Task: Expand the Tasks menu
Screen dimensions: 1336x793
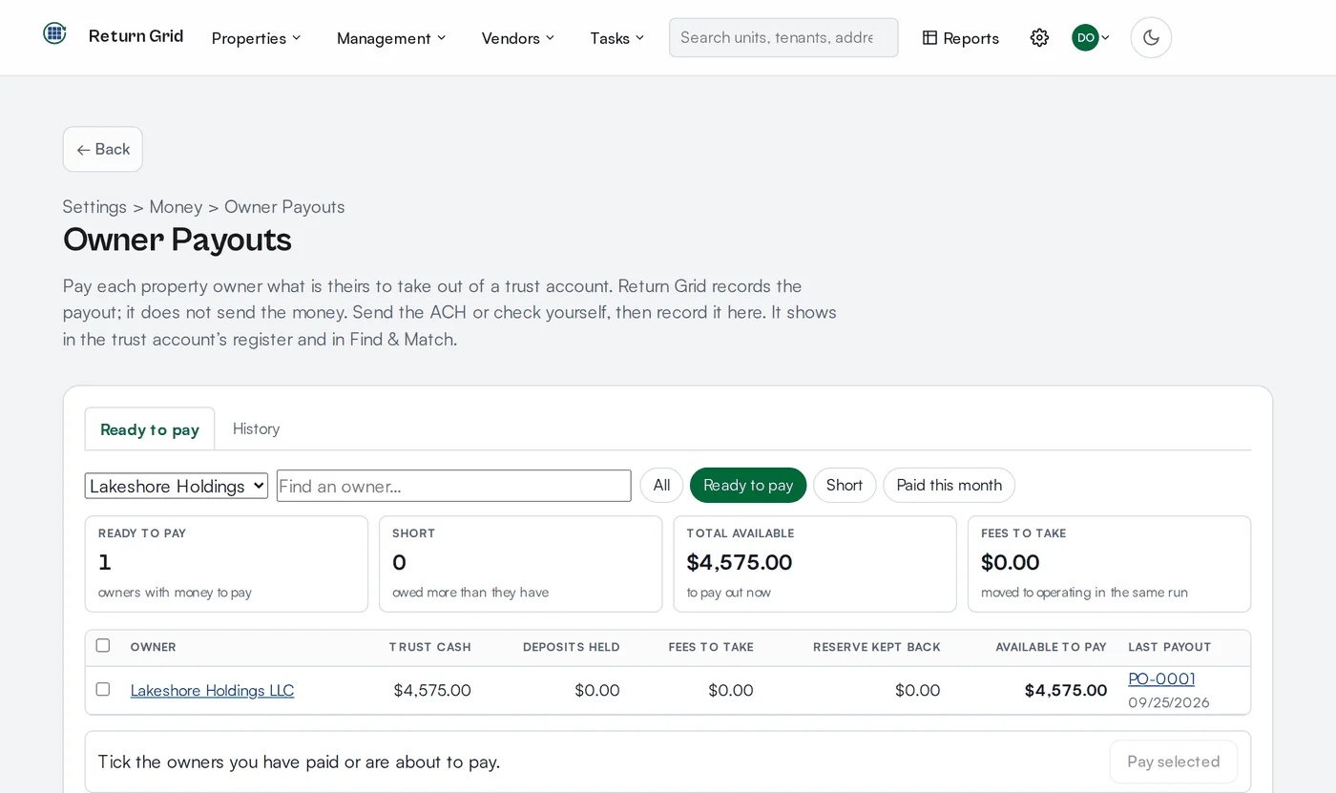Action: coord(617,38)
